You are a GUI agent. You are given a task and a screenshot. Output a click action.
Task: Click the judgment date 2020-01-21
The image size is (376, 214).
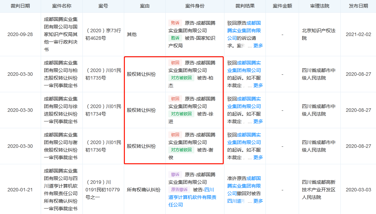tap(20, 190)
